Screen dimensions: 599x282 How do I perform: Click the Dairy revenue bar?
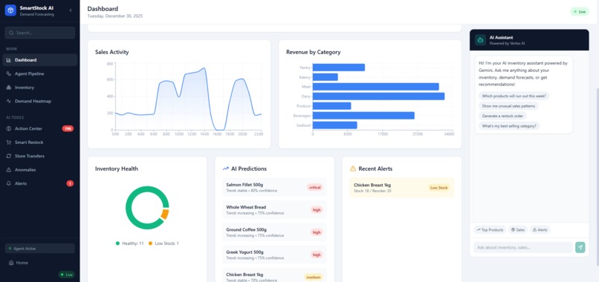(x=378, y=96)
